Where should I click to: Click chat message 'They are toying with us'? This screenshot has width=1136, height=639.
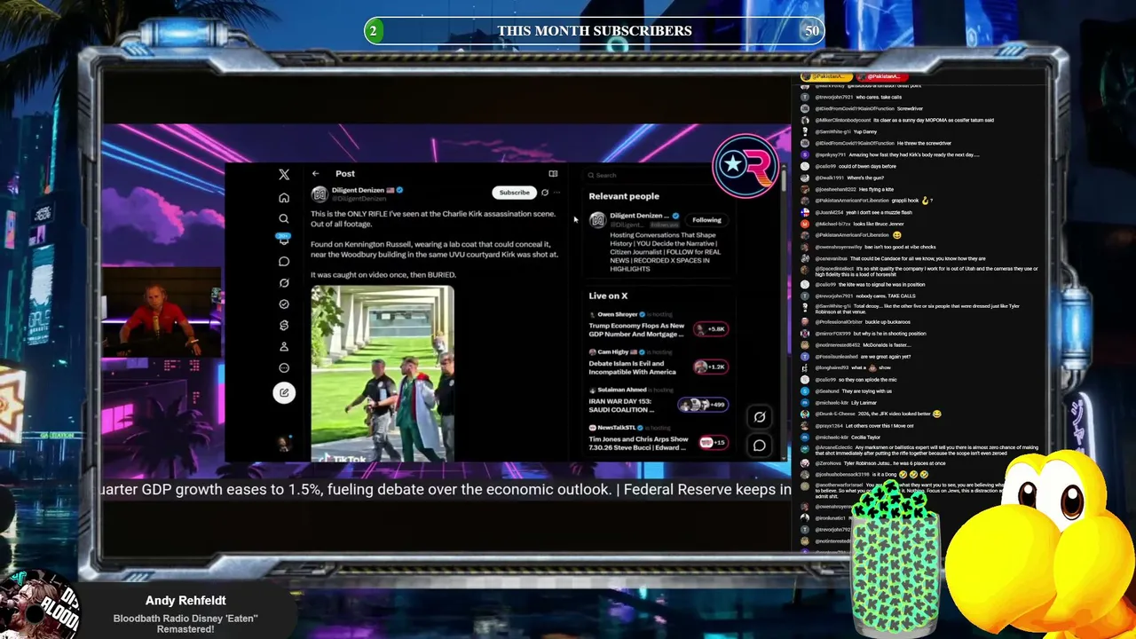867,391
